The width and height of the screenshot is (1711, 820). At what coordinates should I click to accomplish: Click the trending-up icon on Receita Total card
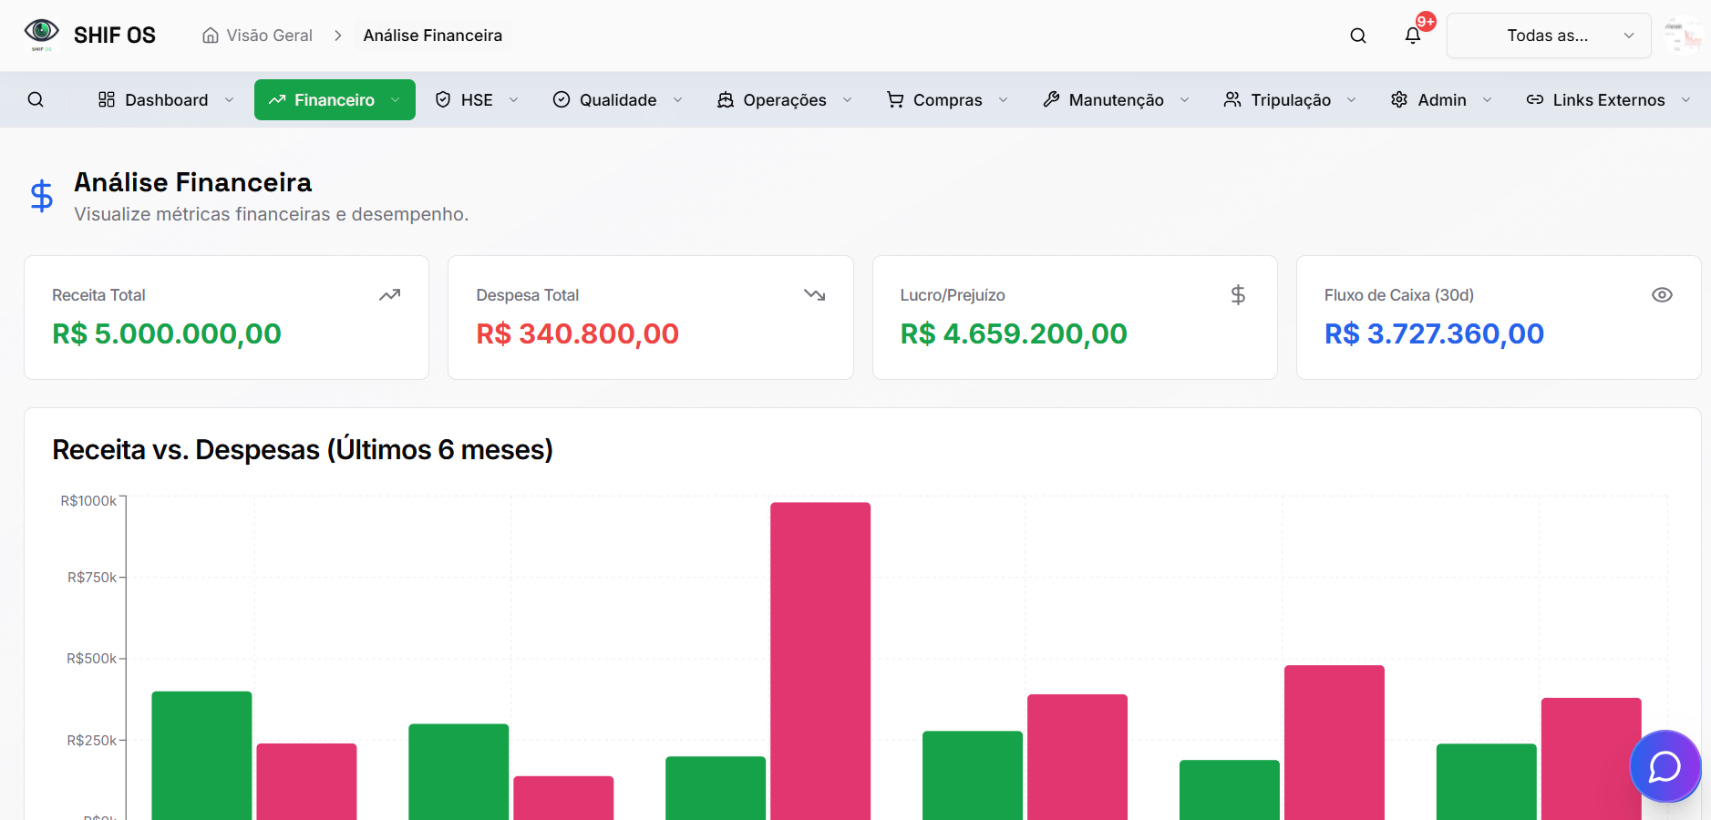(x=389, y=294)
